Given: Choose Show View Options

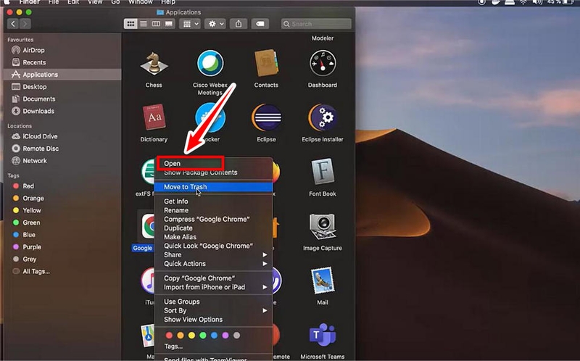Looking at the screenshot, I should coord(213,319).
